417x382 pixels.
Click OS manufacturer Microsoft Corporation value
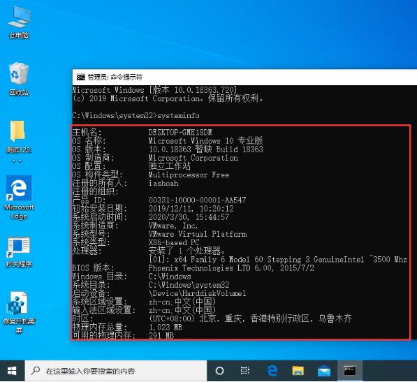point(193,158)
